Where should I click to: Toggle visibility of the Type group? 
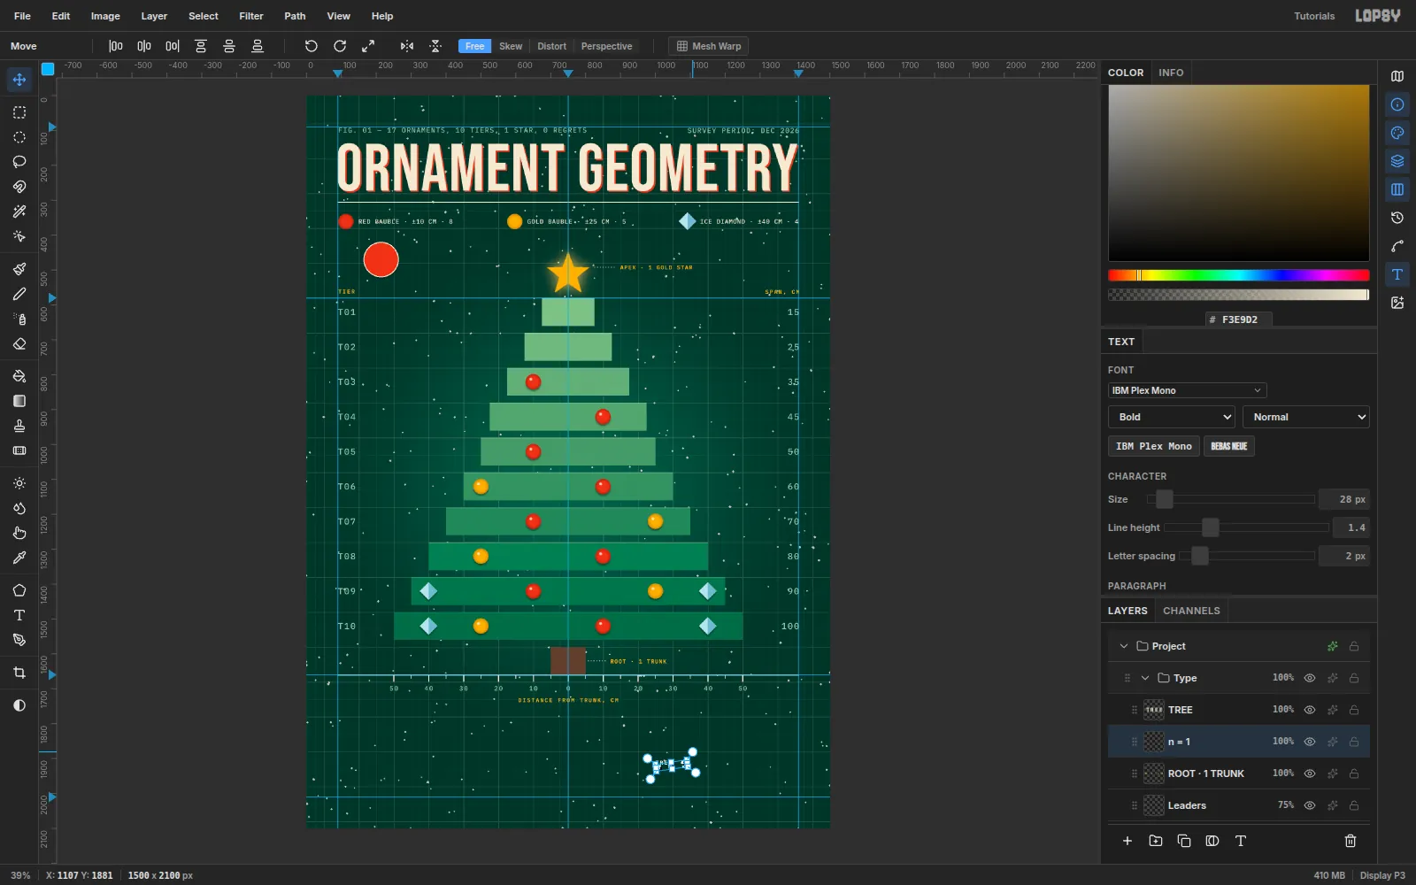[1310, 678]
